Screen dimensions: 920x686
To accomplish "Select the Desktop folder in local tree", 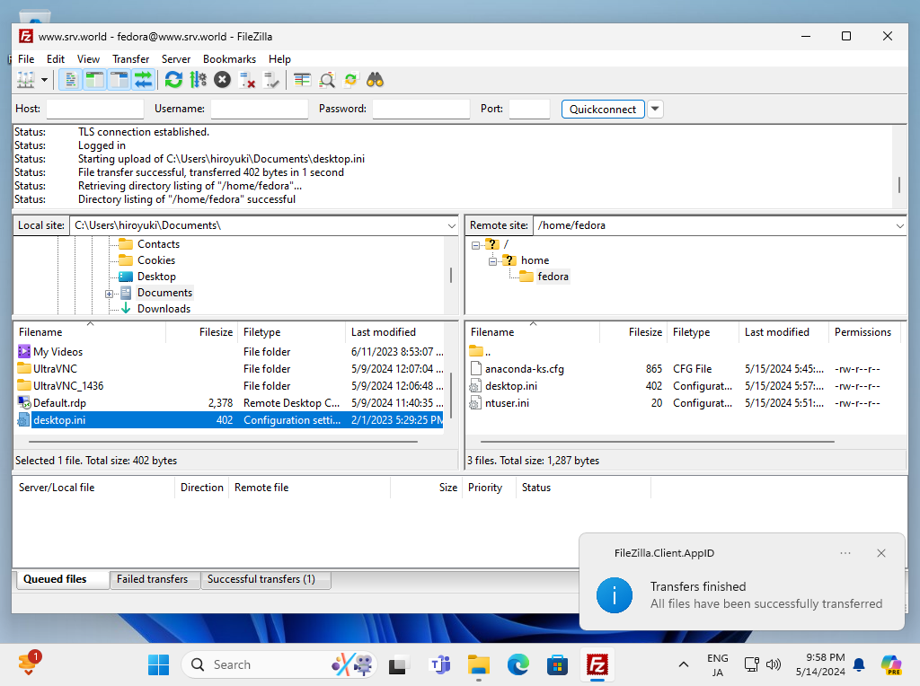I will [x=156, y=277].
